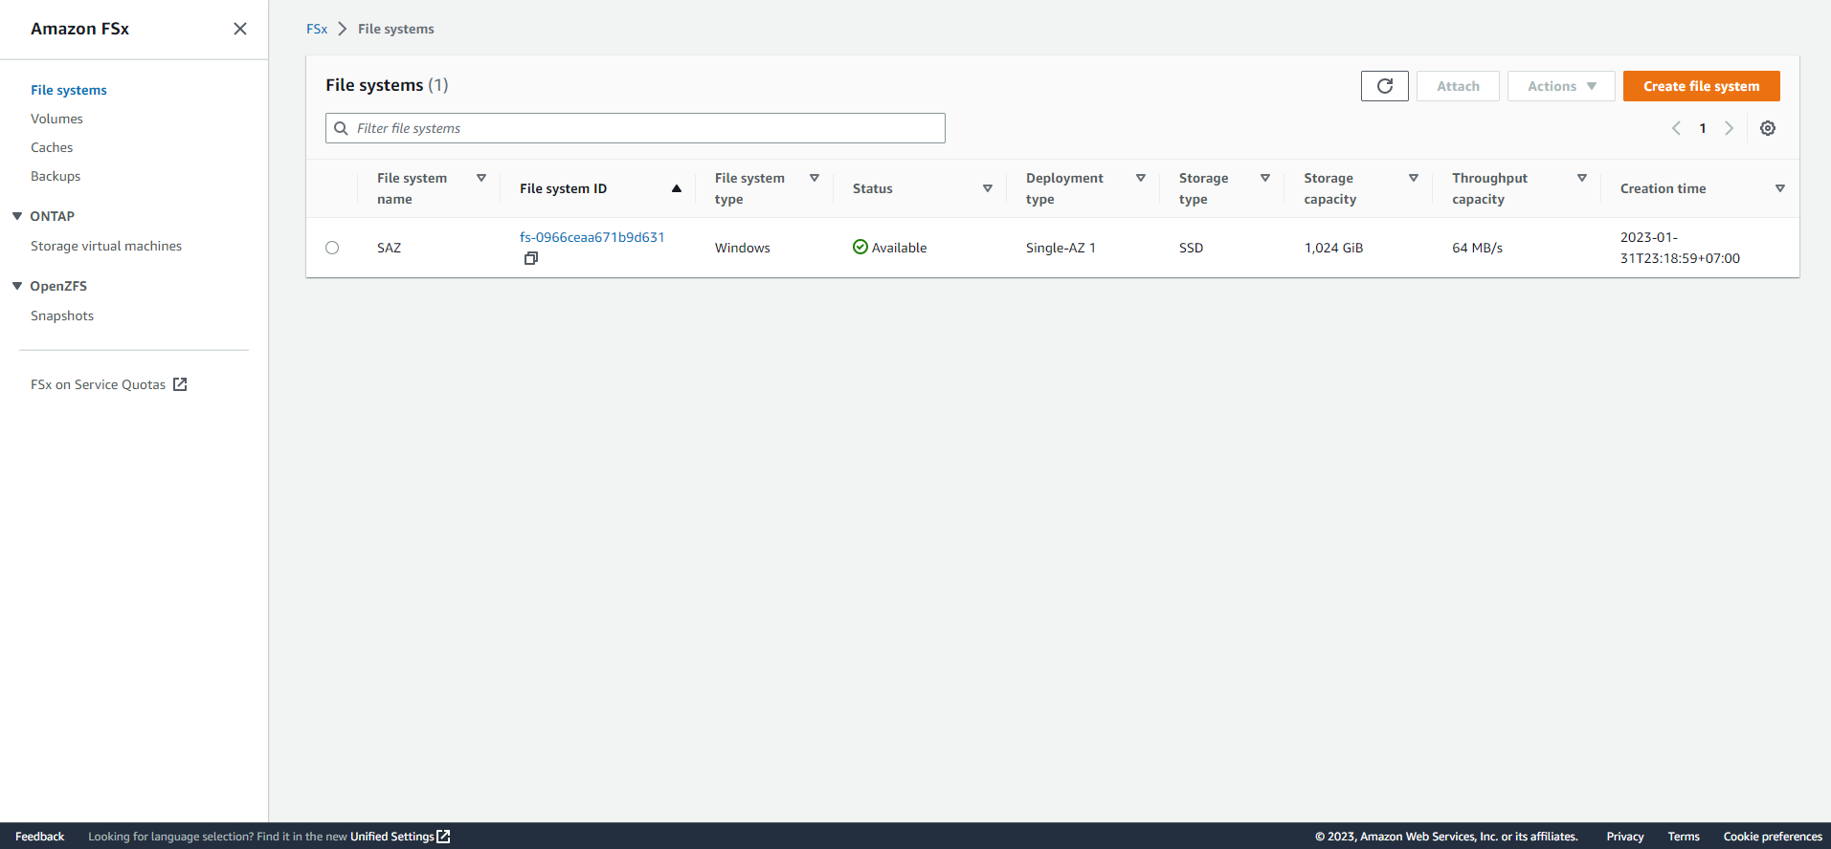Screen dimensions: 1831x849
Task: Sort by Throughput capacity column arrow
Action: [1582, 178]
